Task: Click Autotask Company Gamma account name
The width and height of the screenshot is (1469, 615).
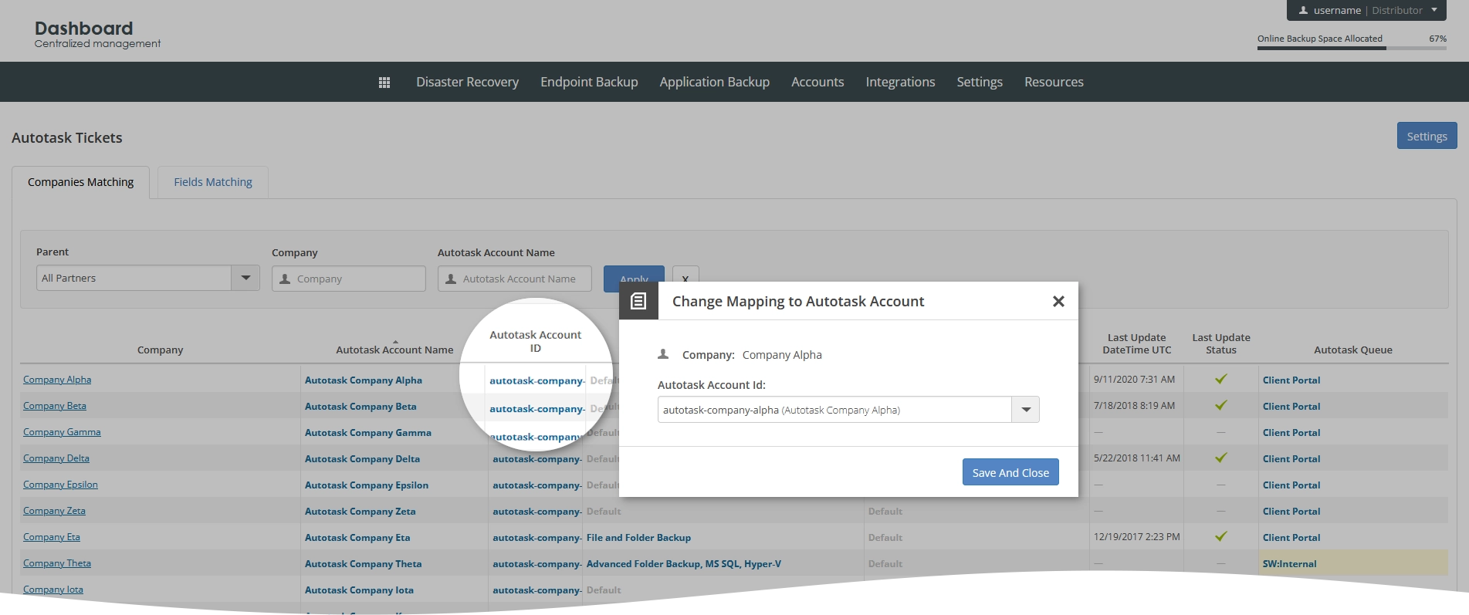Action: [368, 433]
